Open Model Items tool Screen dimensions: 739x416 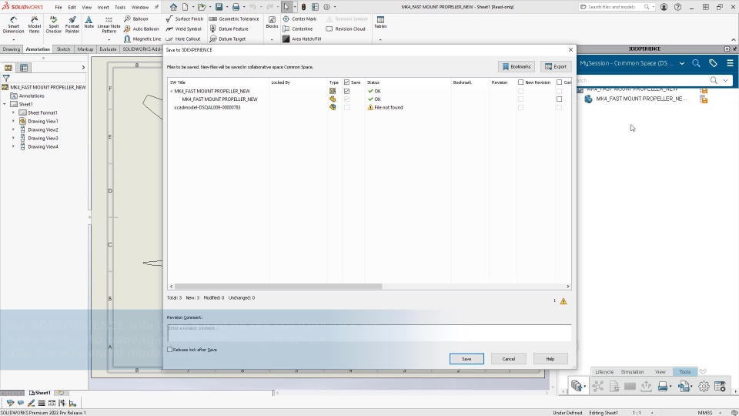[34, 25]
